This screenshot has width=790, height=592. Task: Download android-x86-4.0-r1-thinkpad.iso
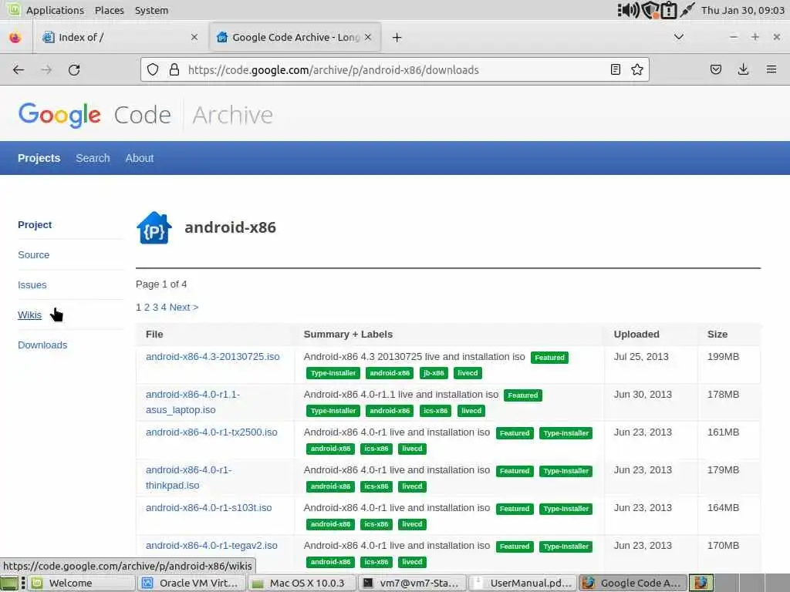coord(189,478)
